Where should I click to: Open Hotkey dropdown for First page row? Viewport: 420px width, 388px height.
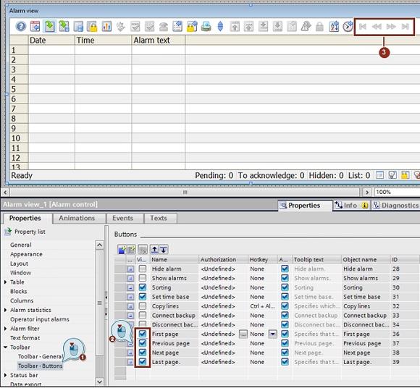tap(273, 334)
